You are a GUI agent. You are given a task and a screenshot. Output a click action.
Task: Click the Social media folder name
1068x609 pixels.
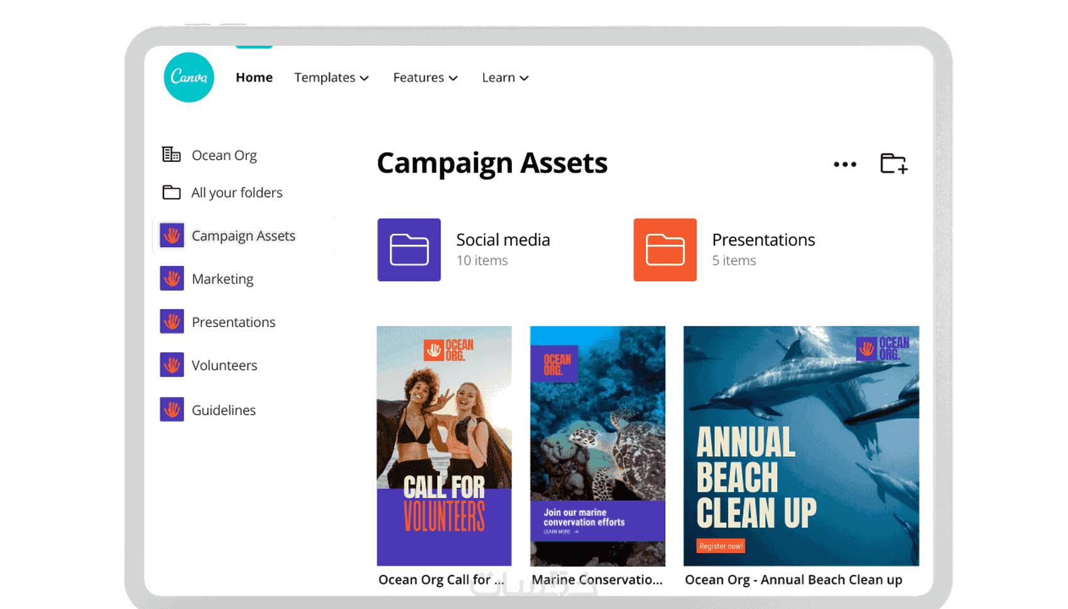click(503, 240)
